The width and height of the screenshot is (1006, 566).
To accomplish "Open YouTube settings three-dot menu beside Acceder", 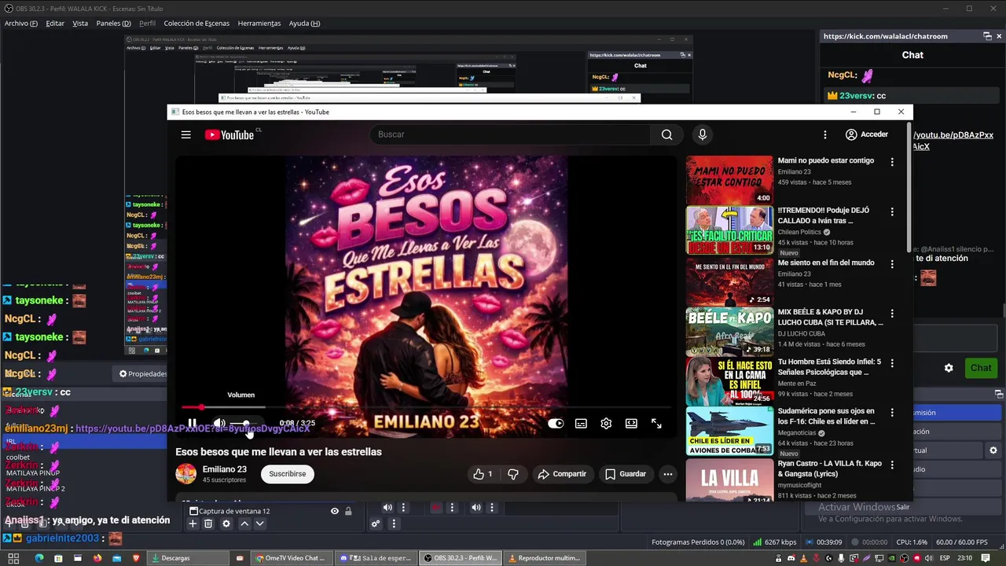I will pos(824,134).
